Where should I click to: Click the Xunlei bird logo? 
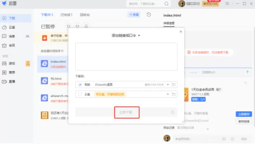4,3
